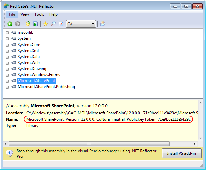Image resolution: width=206 pixels, height=170 pixels.
Task: Select System.Core in the tree
Action: 29,45
